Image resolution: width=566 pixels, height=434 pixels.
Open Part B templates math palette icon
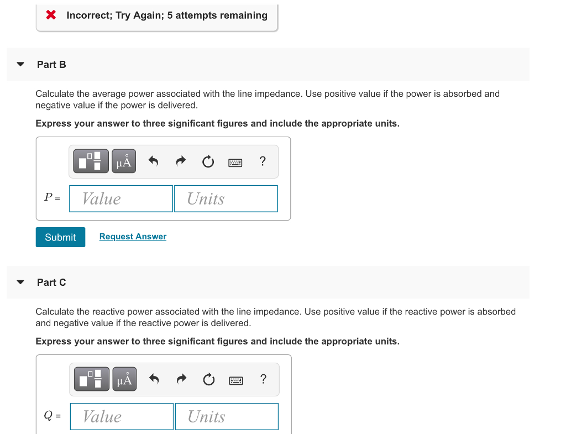pyautogui.click(x=91, y=161)
